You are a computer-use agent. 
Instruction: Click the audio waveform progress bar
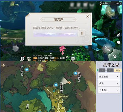[x=55, y=34]
